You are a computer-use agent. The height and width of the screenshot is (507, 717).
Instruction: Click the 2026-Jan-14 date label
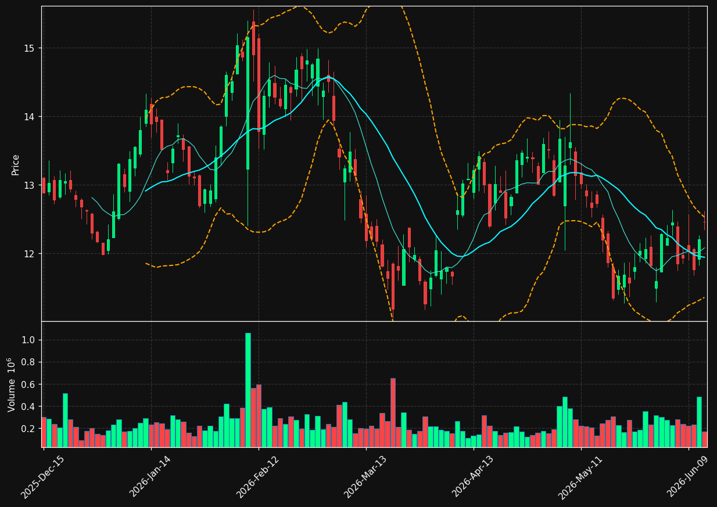[150, 476]
